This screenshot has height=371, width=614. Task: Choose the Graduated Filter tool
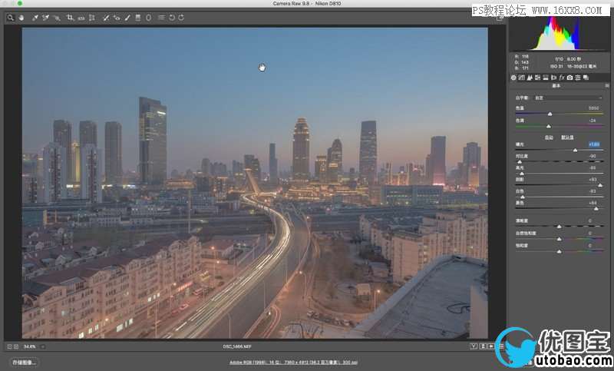(137, 17)
